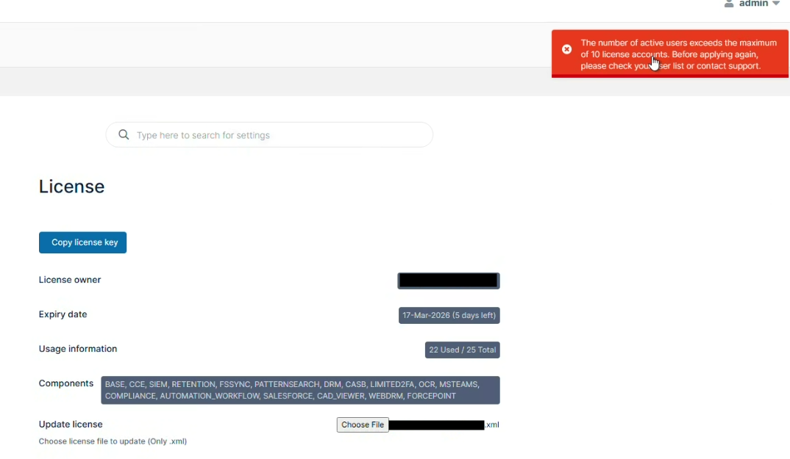Click the 22 Used / 25 Total badge
This screenshot has height=459, width=790.
click(x=462, y=350)
